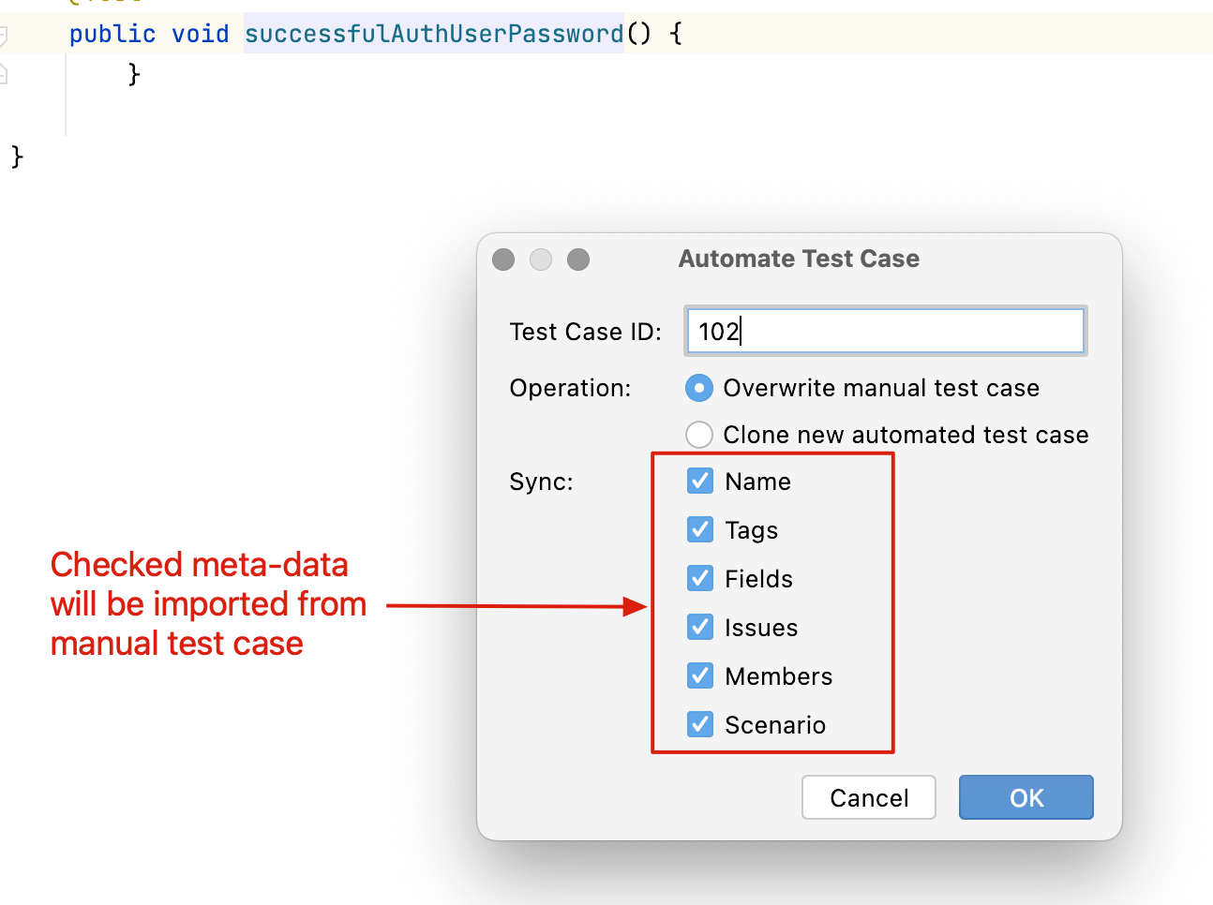Minimize the Automate Test Case dialog
This screenshot has height=905, width=1213.
pos(541,260)
